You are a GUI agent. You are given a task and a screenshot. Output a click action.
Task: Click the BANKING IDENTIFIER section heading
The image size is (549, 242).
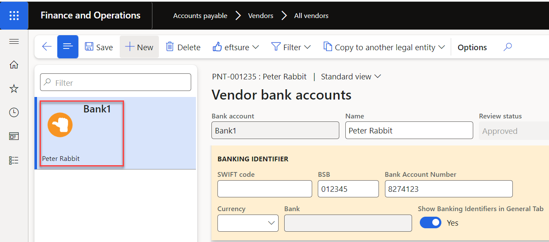(253, 159)
